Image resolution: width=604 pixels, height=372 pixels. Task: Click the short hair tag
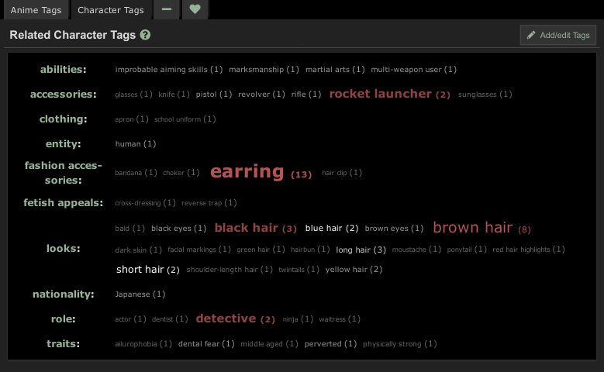point(140,270)
